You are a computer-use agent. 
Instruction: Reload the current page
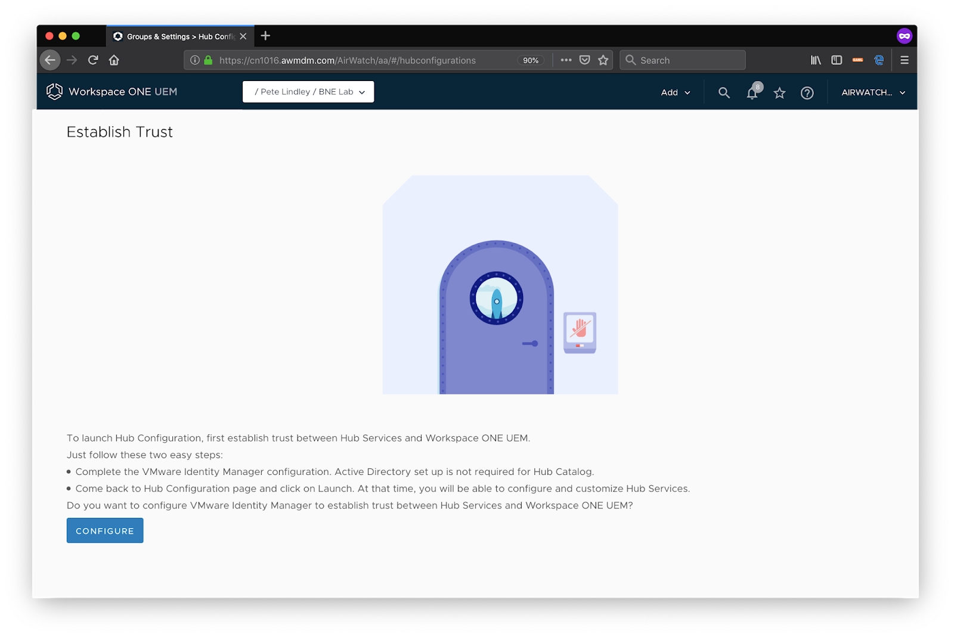(x=93, y=60)
